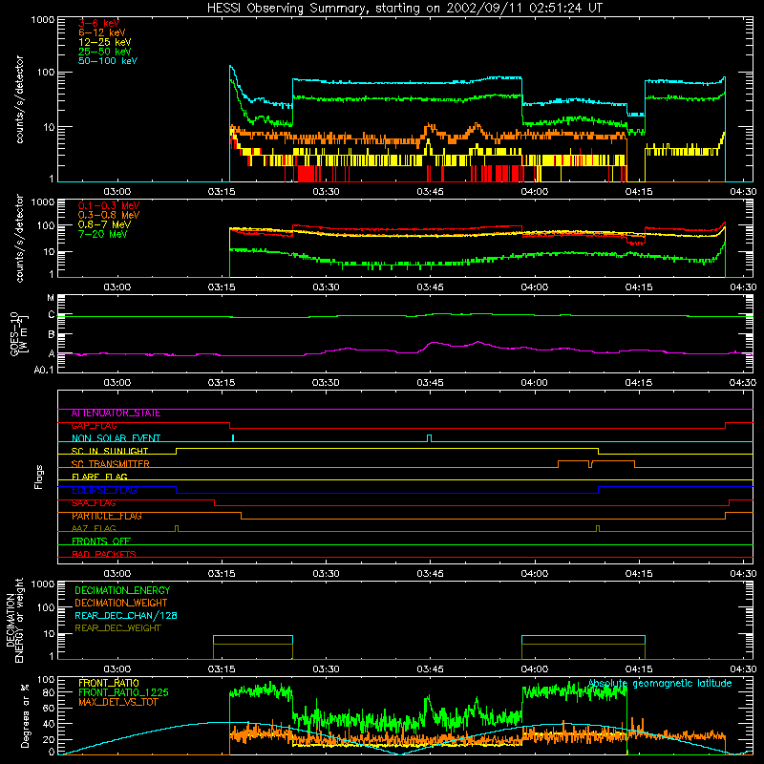Select the yellow 0.8-7 MeV legend label
The width and height of the screenshot is (764, 764).
[104, 224]
